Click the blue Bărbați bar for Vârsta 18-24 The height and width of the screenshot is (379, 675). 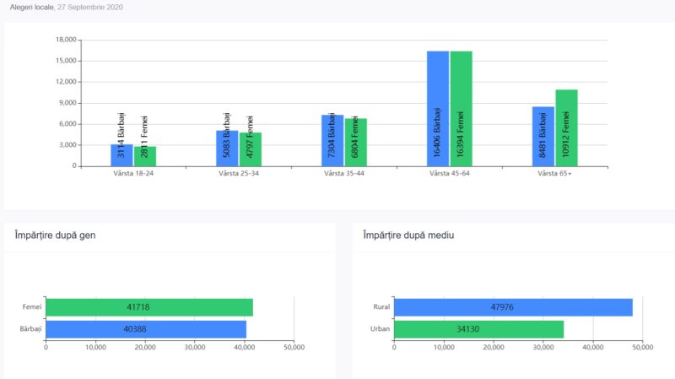point(121,155)
